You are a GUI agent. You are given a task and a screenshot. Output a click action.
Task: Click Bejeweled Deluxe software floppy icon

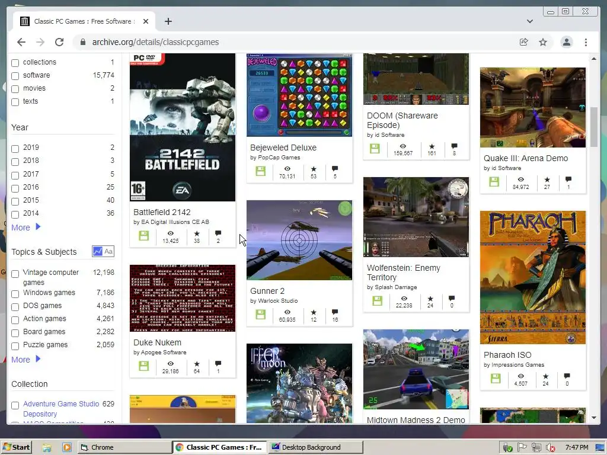click(261, 171)
